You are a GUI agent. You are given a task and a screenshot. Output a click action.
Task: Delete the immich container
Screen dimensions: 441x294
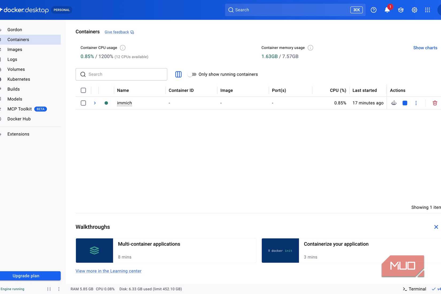click(x=435, y=103)
